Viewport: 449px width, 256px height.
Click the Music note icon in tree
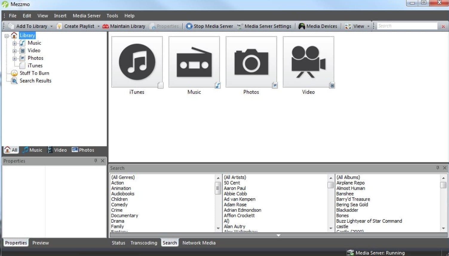tap(22, 43)
